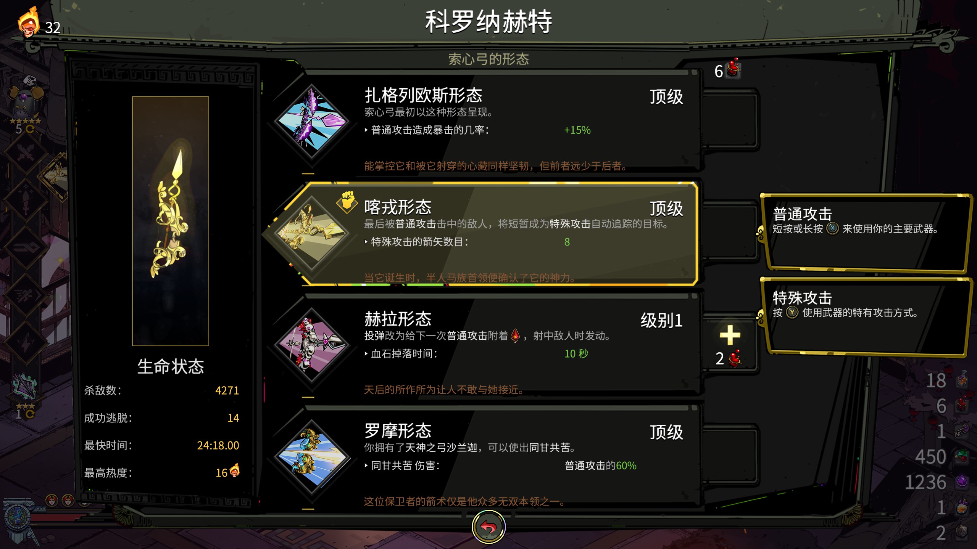Click the gemstone currency icon by 450

click(x=962, y=456)
